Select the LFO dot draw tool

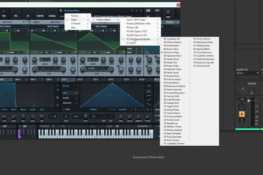(x=149, y=91)
